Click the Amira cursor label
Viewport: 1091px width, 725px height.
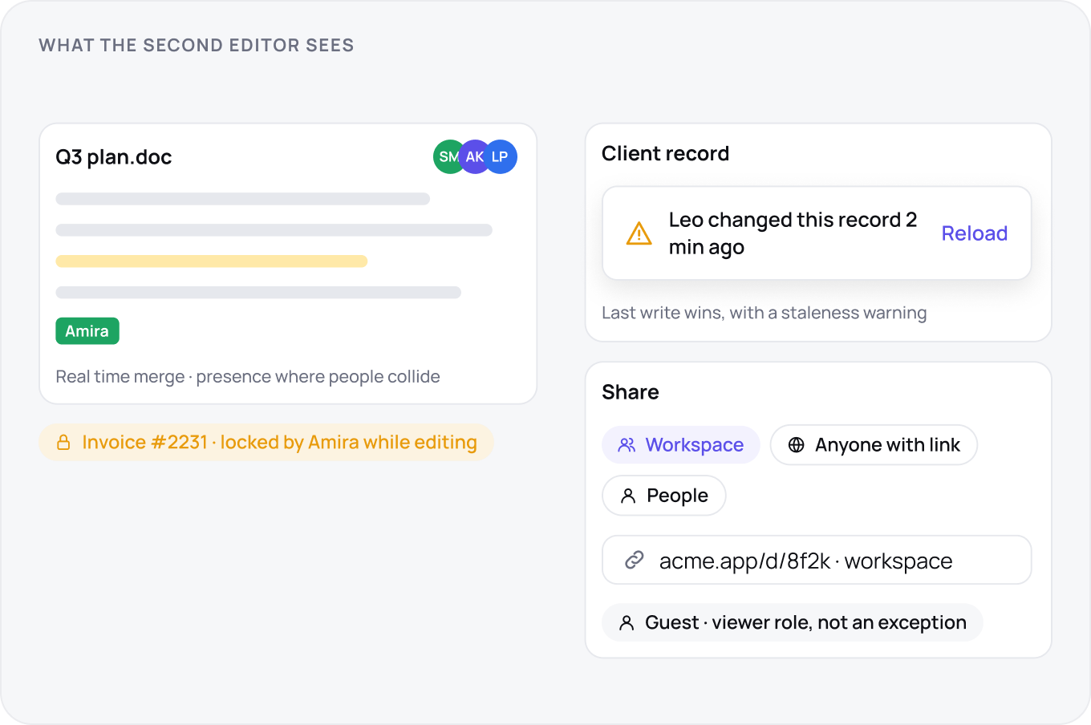(87, 331)
